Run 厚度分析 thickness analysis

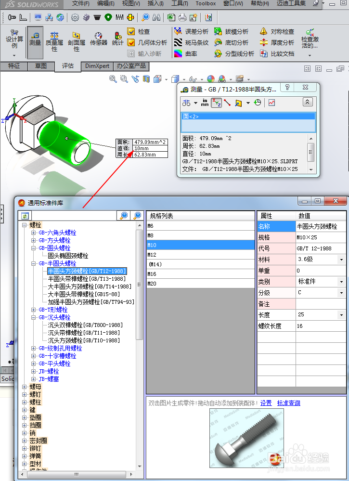click(x=277, y=42)
